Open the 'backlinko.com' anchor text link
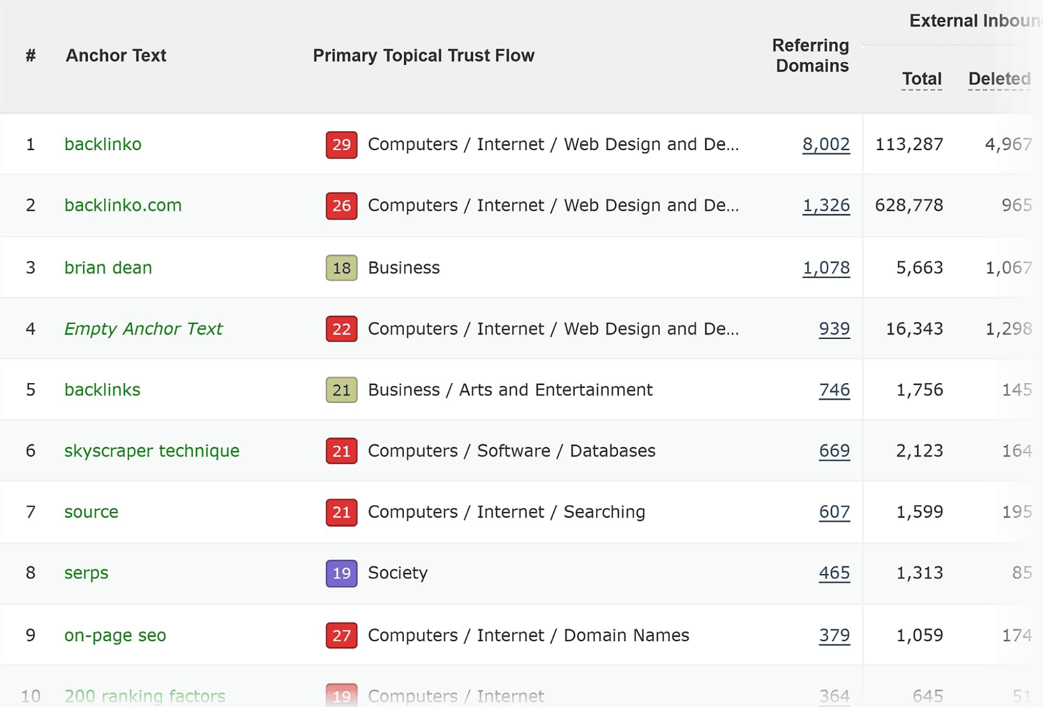 point(123,205)
